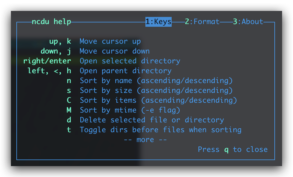The height and width of the screenshot is (177, 293).
Task: Select the "C" sort-by-items key
Action: [x=69, y=100]
